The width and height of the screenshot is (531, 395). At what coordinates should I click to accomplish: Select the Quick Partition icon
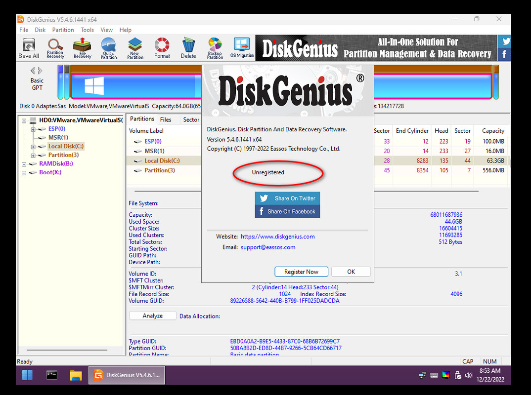(x=109, y=48)
